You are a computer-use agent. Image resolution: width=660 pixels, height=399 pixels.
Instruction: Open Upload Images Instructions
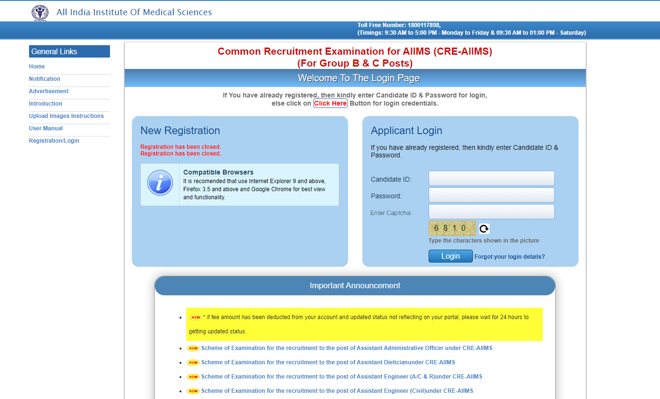click(66, 116)
